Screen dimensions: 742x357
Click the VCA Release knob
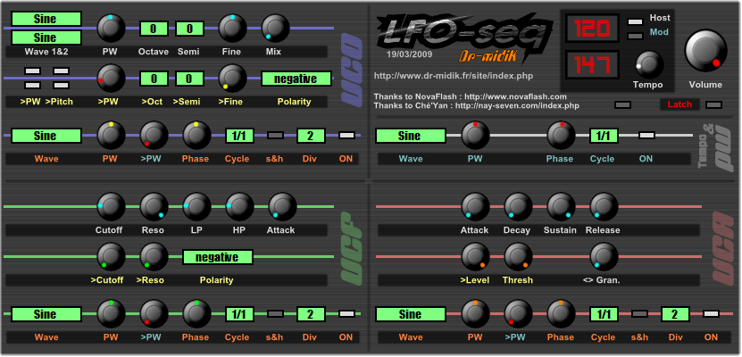coord(604,207)
